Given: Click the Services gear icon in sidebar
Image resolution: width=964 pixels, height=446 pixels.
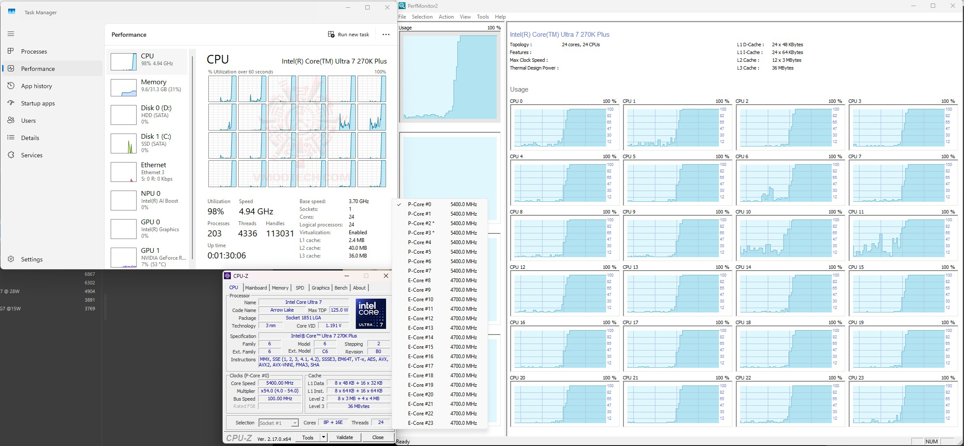Looking at the screenshot, I should coord(11,155).
